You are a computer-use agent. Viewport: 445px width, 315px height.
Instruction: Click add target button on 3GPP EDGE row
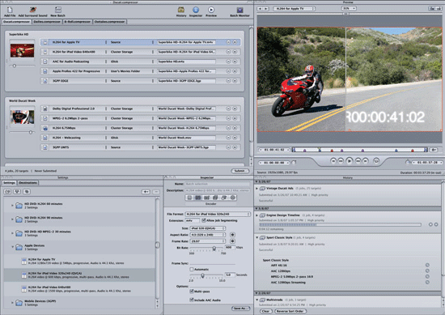235,81
